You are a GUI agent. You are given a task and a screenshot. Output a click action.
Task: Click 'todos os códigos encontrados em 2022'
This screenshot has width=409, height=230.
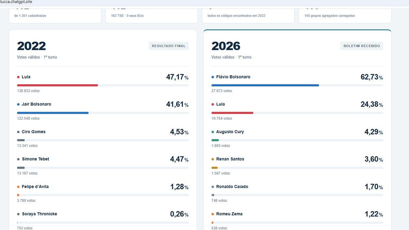[237, 16]
